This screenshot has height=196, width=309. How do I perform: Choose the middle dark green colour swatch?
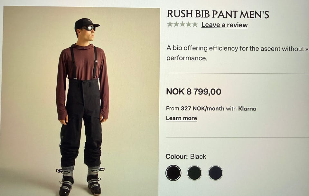click(x=194, y=173)
